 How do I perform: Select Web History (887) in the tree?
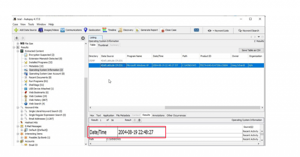37,100
